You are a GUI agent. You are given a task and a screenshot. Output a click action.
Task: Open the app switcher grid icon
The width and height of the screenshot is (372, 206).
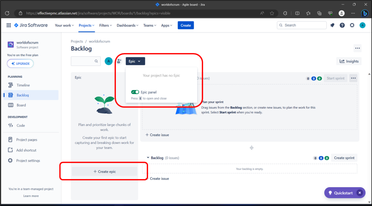[x=9, y=25]
